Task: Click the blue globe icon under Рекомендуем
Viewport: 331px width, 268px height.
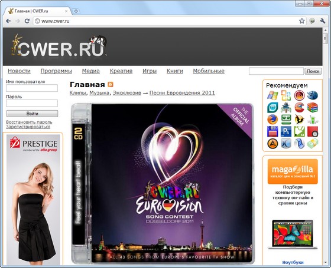Action: [313, 95]
